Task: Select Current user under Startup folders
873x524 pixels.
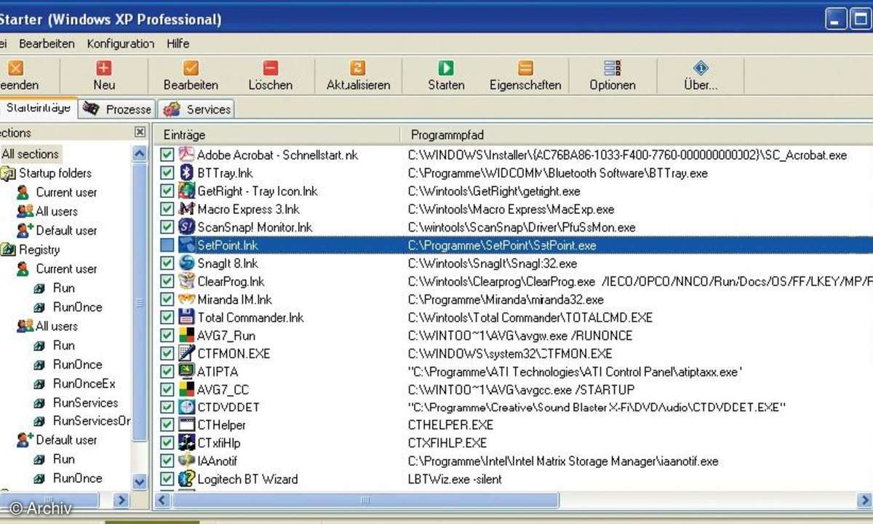Action: (x=66, y=192)
